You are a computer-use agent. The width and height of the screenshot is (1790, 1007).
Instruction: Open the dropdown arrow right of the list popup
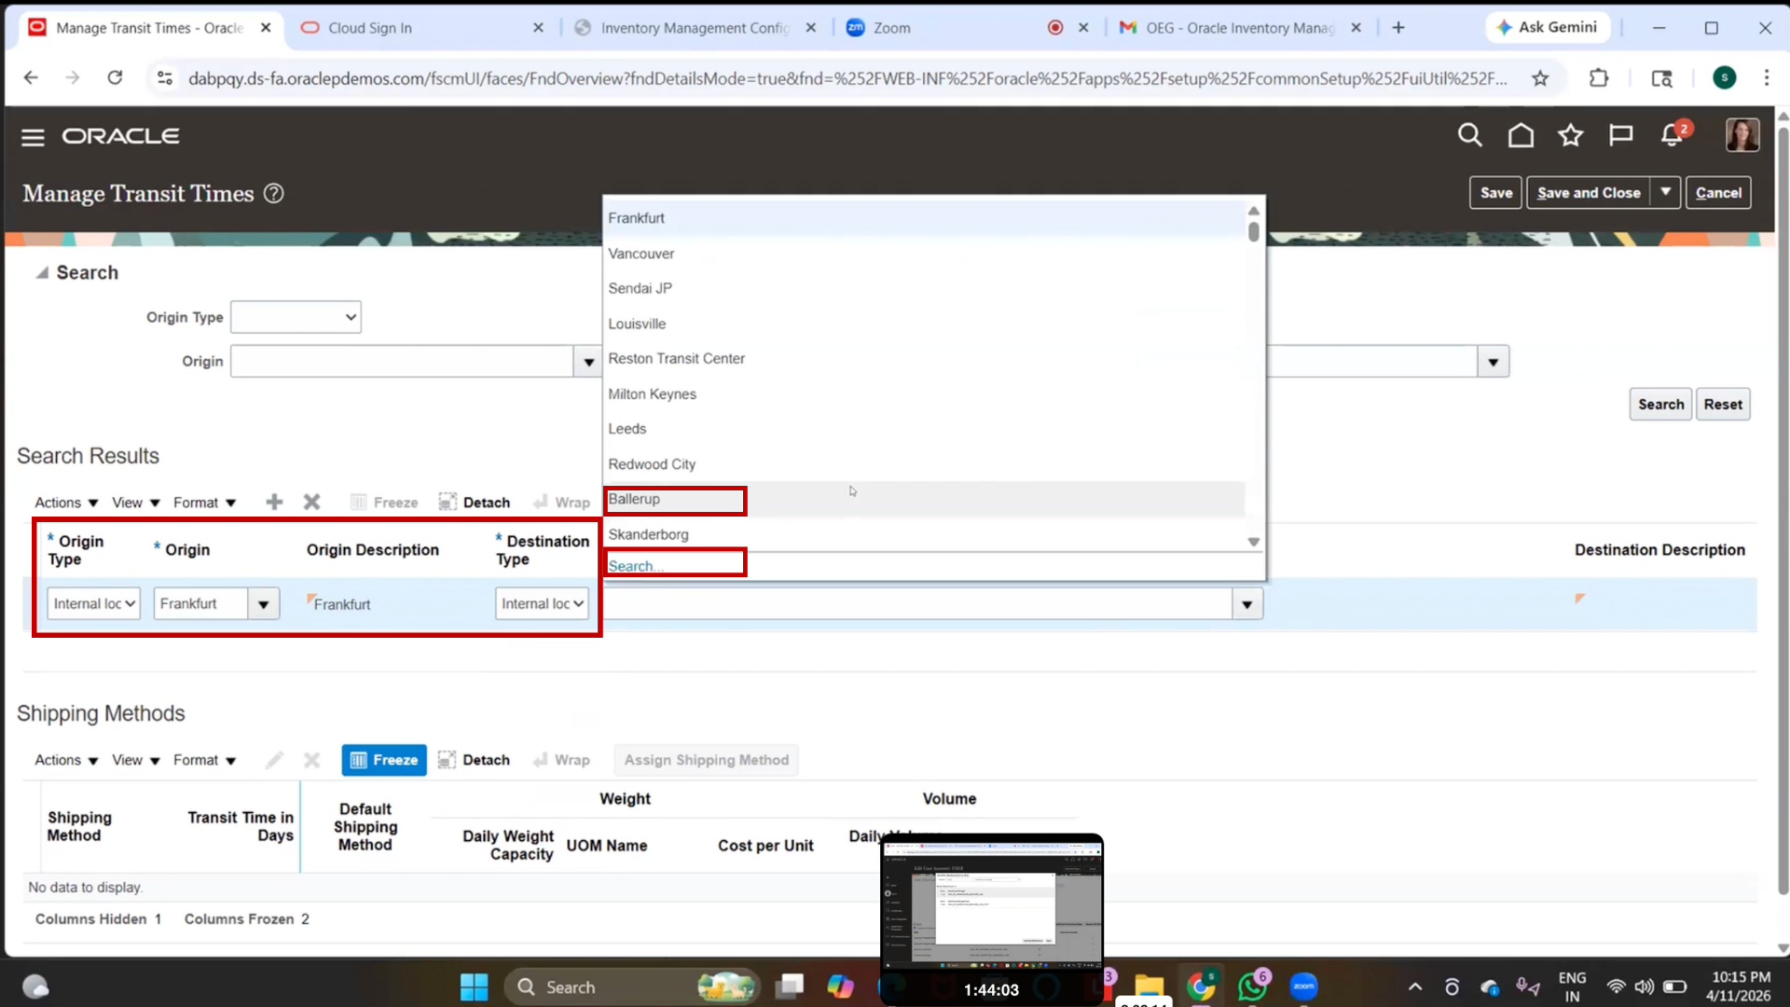(1493, 362)
